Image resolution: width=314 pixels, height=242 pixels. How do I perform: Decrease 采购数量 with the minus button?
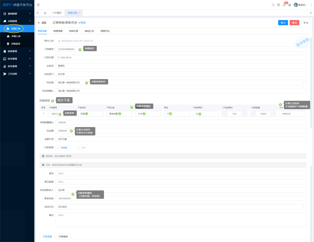(x=253, y=114)
